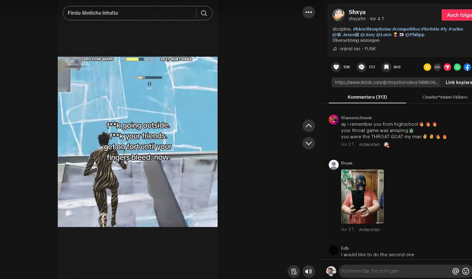Click emoji reaction beside Wasserschwein's Antworten

click(x=387, y=145)
